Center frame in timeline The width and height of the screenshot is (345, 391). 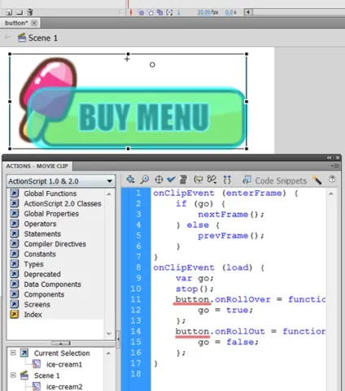tap(131, 12)
